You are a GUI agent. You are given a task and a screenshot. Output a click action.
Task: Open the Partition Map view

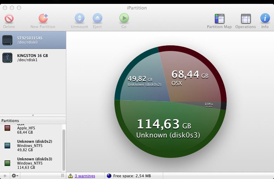click(219, 18)
